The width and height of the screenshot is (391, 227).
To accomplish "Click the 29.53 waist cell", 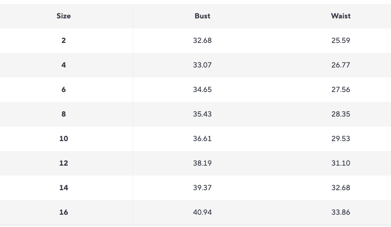I will tap(341, 139).
